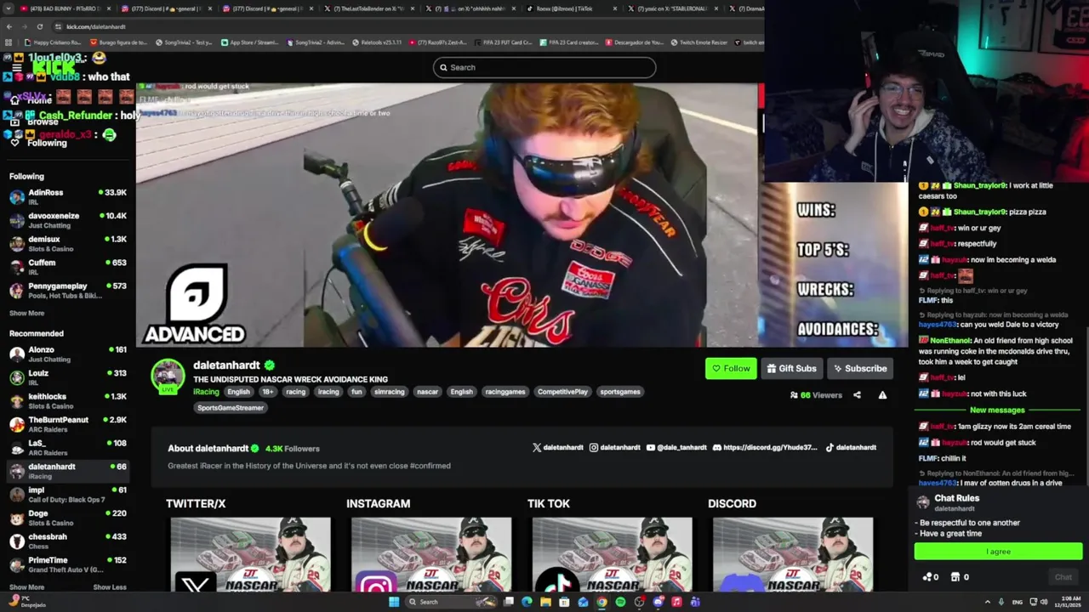Expand Recommended list with Show more
The width and height of the screenshot is (1089, 612).
[x=26, y=587]
